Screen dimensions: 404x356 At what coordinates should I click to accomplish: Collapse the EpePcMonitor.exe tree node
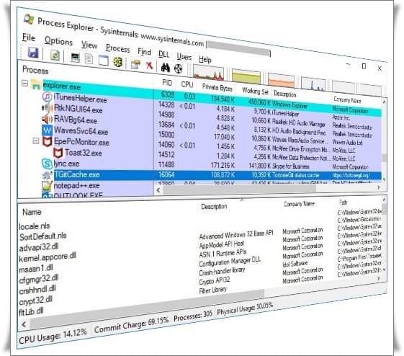click(x=36, y=141)
